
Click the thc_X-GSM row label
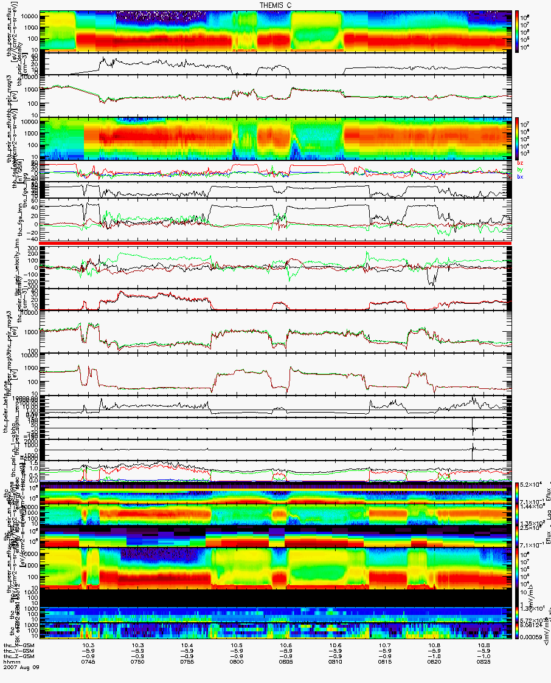tap(19, 645)
